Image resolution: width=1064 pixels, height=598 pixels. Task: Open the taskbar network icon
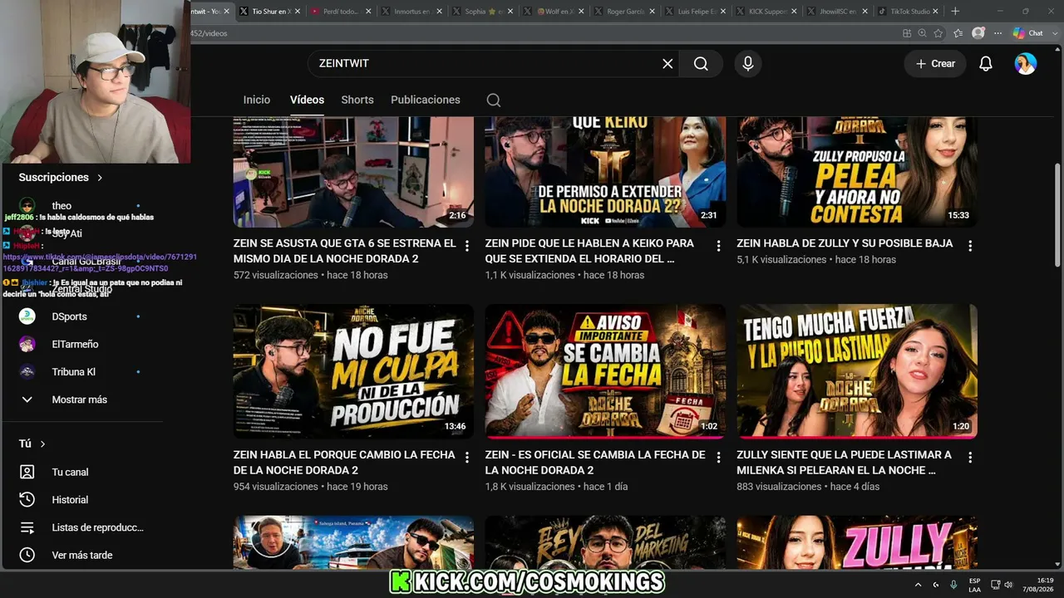[996, 585]
